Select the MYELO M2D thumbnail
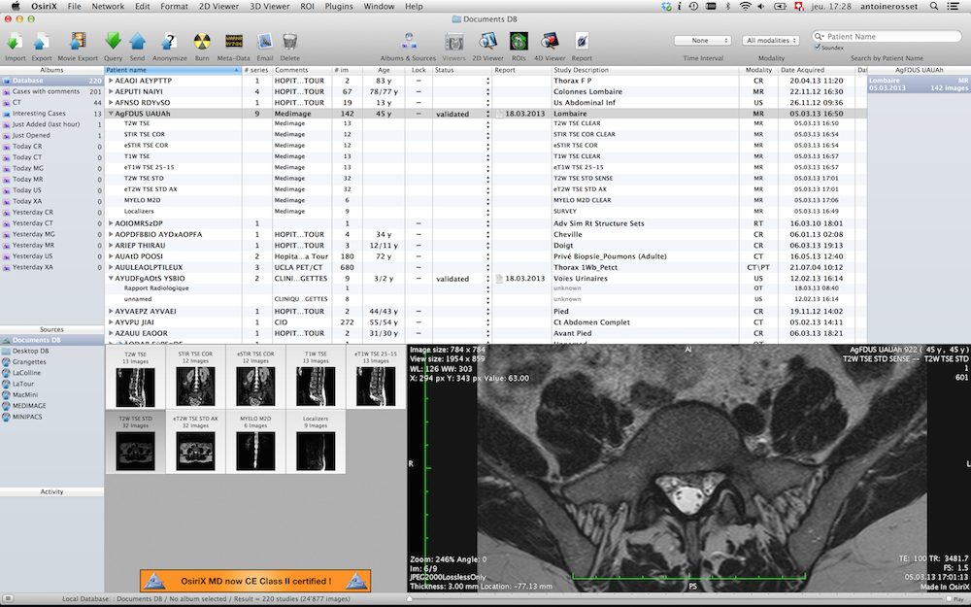This screenshot has width=971, height=607. coord(255,442)
